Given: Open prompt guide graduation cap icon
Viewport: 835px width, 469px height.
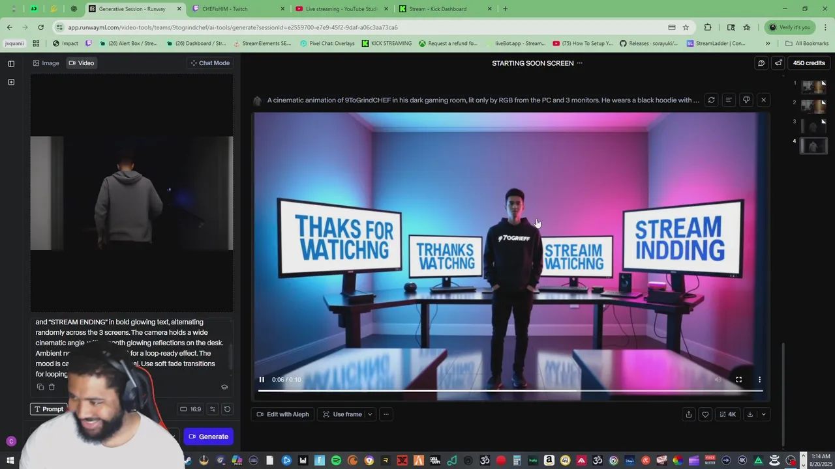Looking at the screenshot, I should [x=224, y=387].
